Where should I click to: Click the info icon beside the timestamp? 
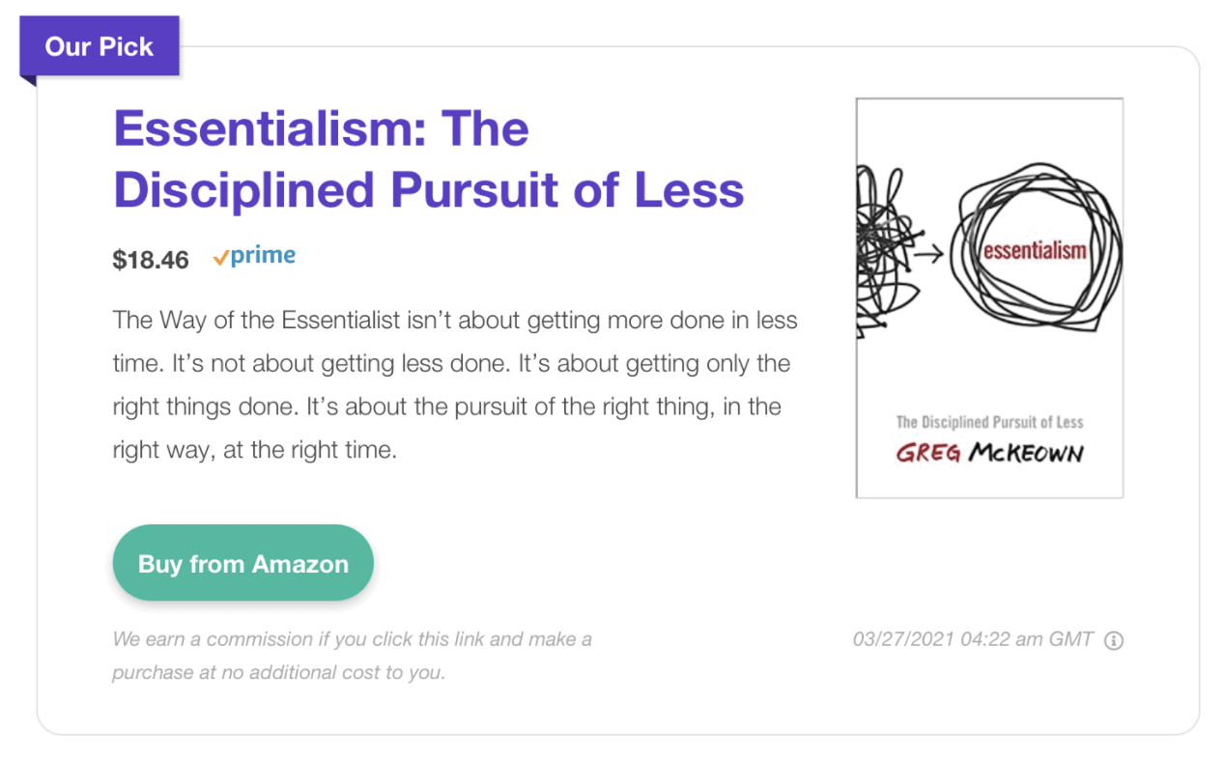[1113, 640]
